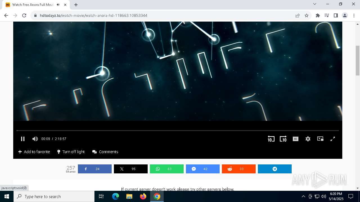
Task: Reload the current page
Action: click(24, 15)
